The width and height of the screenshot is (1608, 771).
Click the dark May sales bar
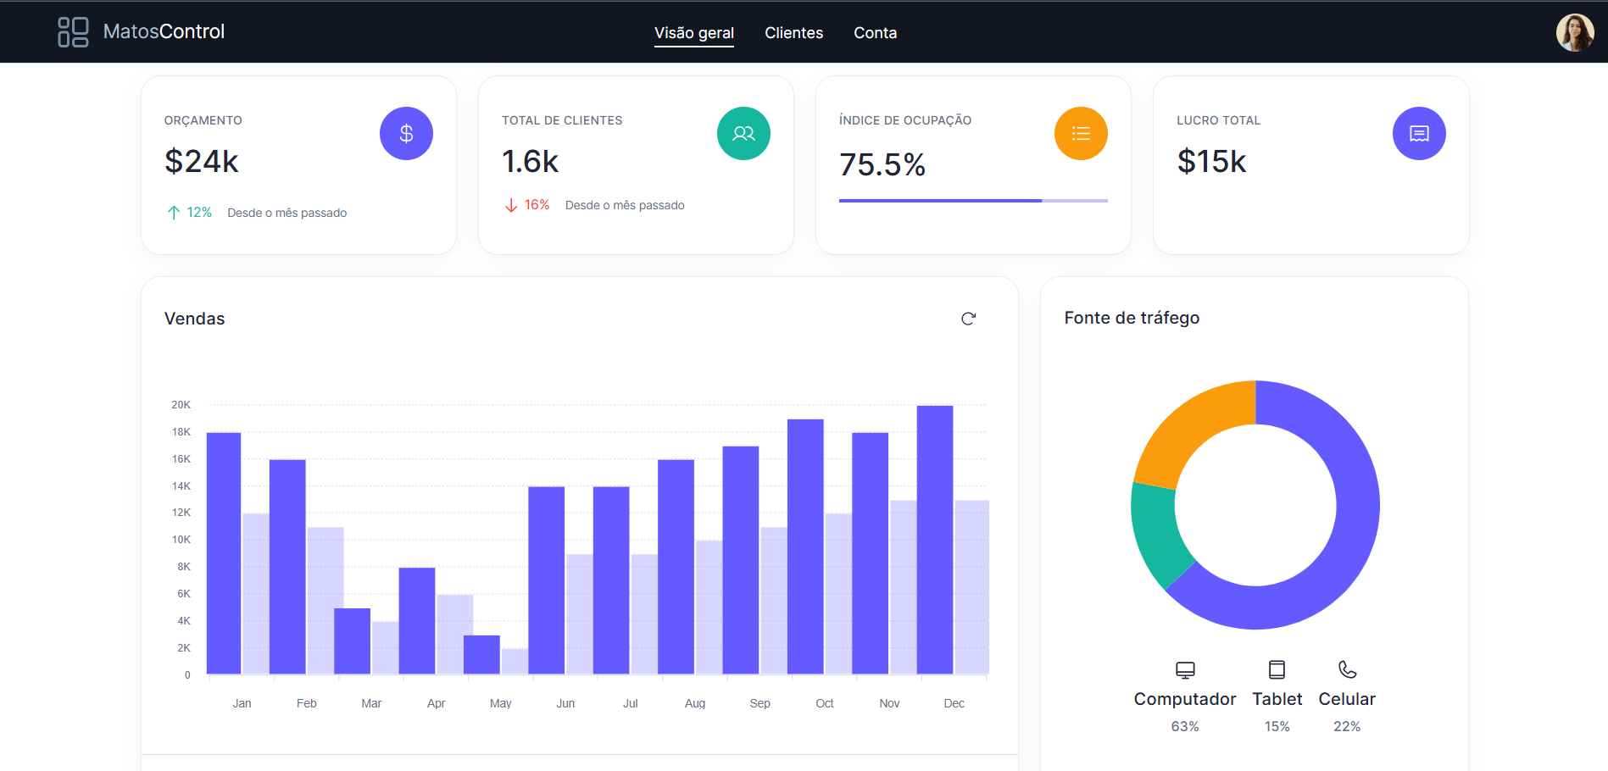[x=481, y=655]
